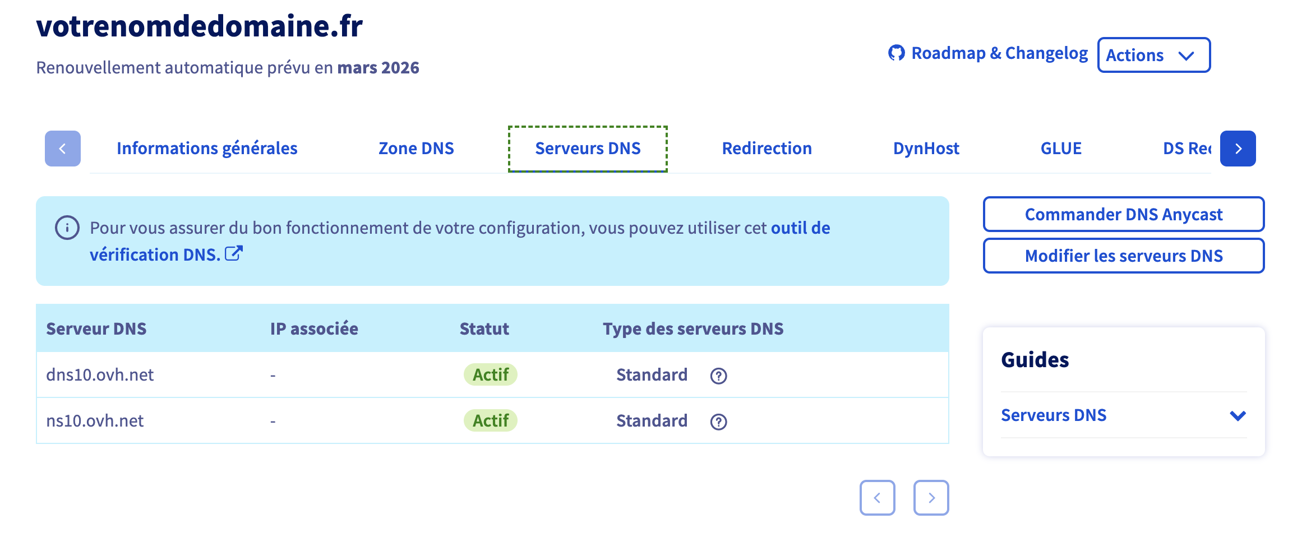Open the Actions dropdown
1311x537 pixels.
point(1153,55)
